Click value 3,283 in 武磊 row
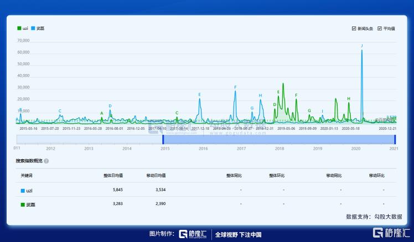Image resolution: width=414 pixels, height=242 pixels. [118, 203]
